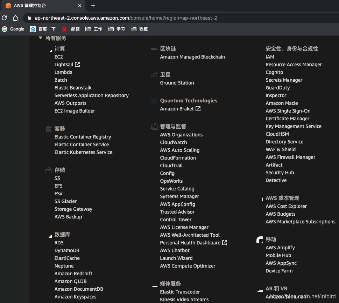Open a new tab with the plus icon
339x303 pixels.
93,6
